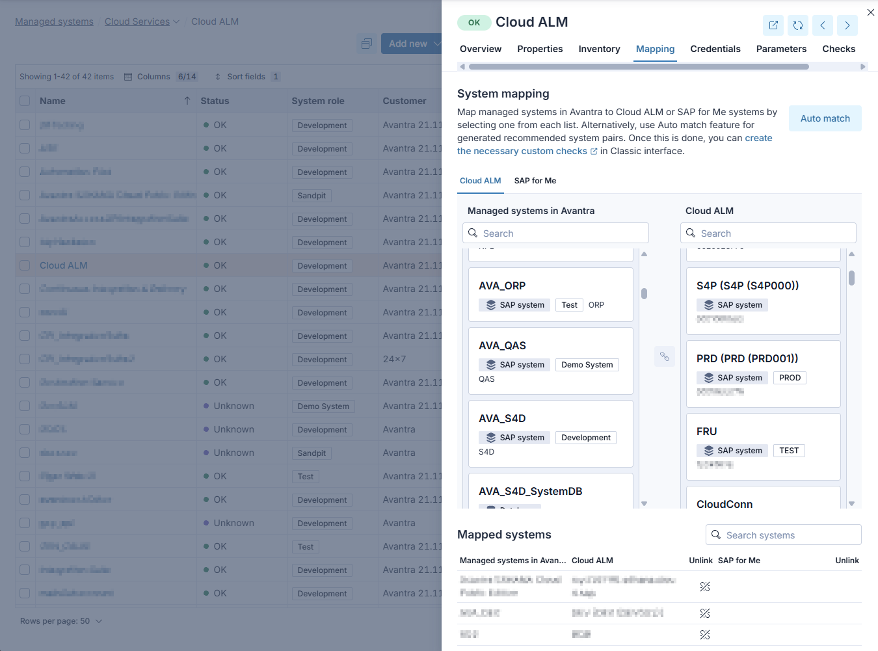
Task: Click the Sort fields 1 control
Action: coord(247,77)
